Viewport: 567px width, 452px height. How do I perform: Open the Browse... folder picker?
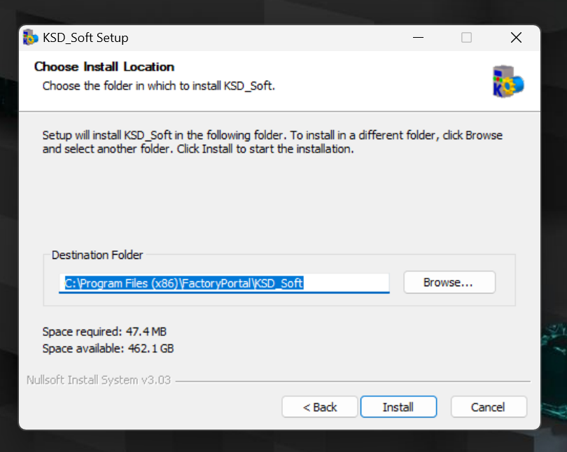pos(449,282)
